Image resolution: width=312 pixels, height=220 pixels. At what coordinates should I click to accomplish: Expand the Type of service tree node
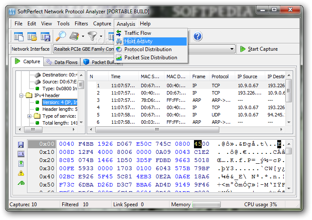[x=29, y=116]
